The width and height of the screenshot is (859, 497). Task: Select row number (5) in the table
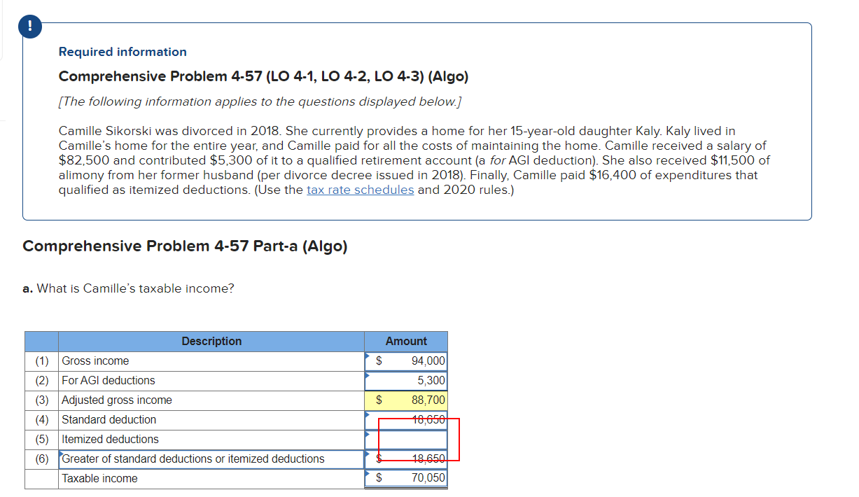click(x=41, y=440)
